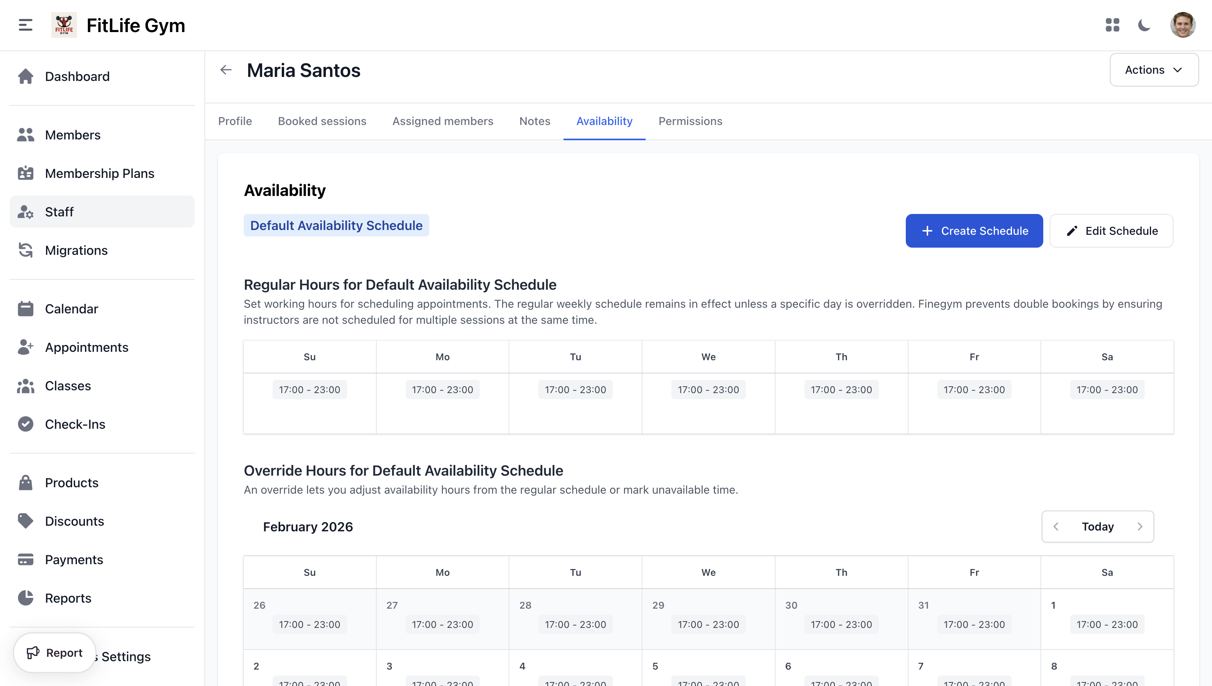The width and height of the screenshot is (1212, 686).
Task: Toggle dark mode moon icon
Action: 1144,25
